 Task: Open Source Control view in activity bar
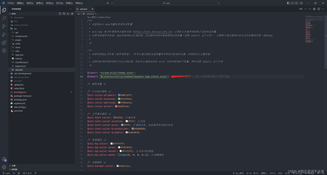click(x=4, y=26)
